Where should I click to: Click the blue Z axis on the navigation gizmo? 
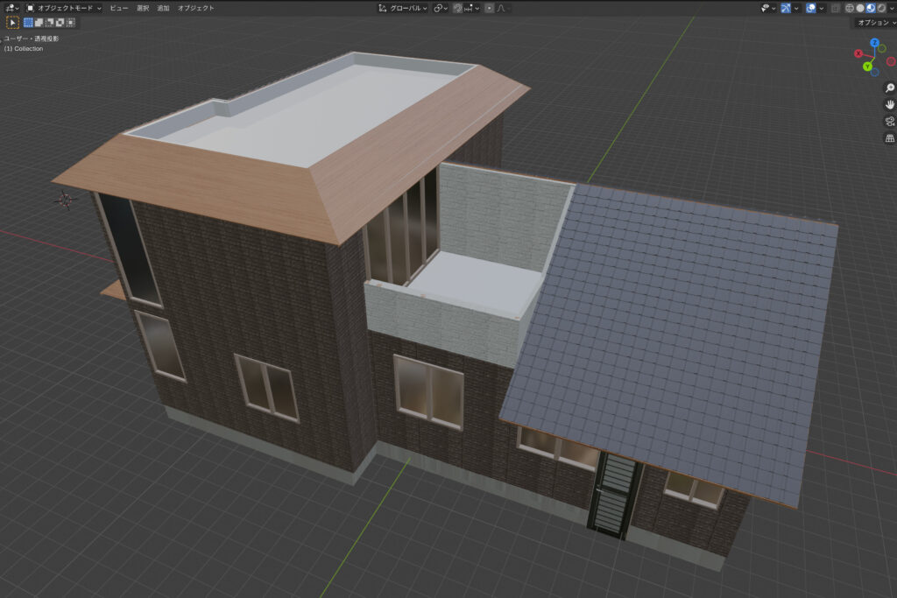pos(873,42)
